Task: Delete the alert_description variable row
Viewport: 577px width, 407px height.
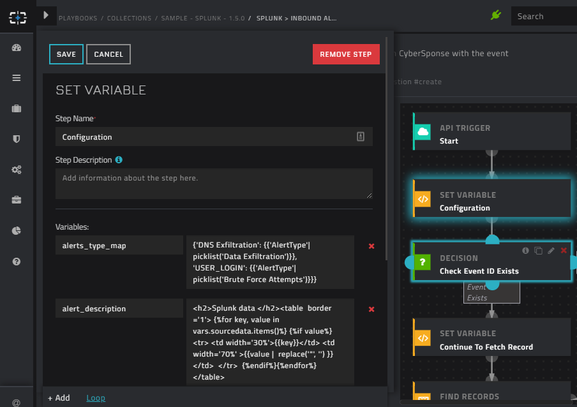Action: 371,309
